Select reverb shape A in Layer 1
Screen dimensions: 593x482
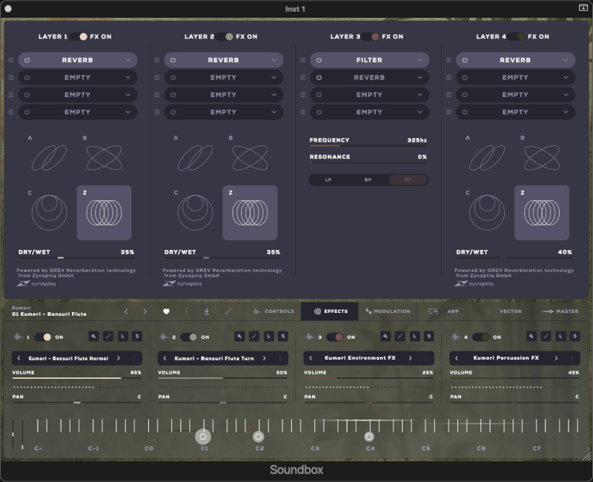point(49,158)
